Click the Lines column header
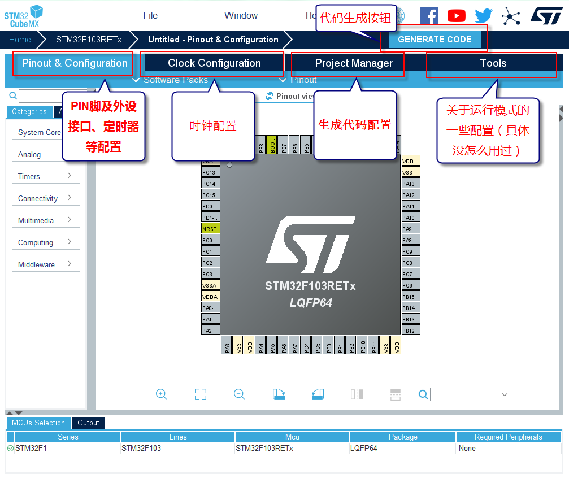The height and width of the screenshot is (478, 569). tap(178, 437)
